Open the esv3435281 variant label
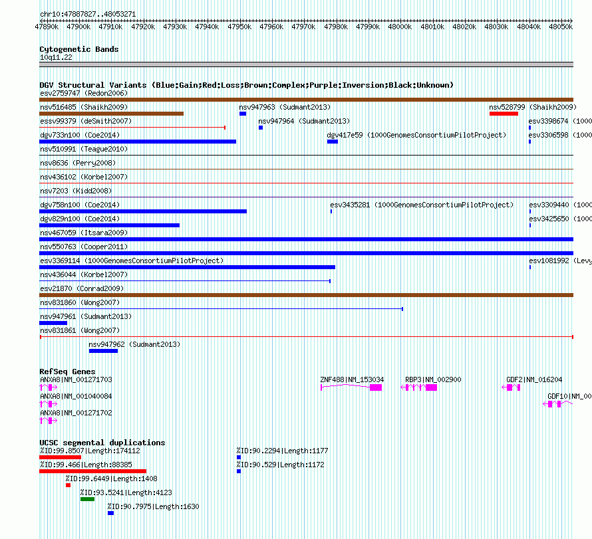Viewport: 592px width, 539px height. pos(422,205)
